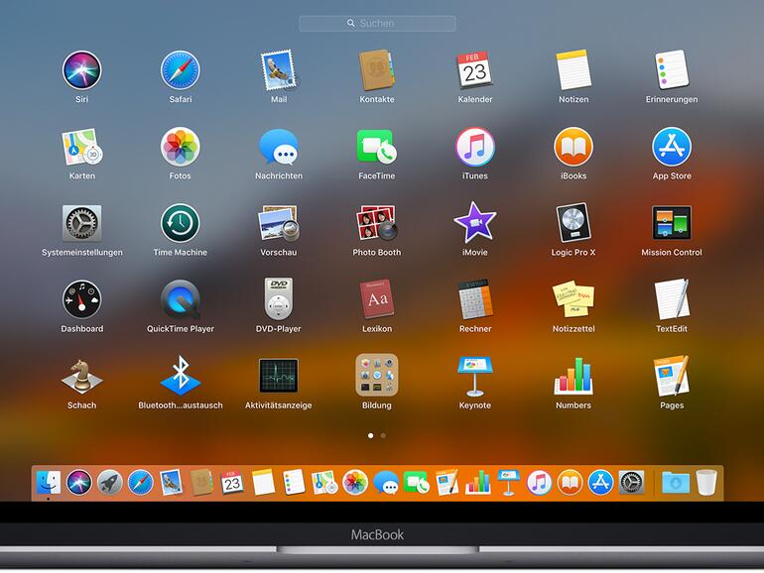
Task: Open Mission Control
Action: coord(672,223)
